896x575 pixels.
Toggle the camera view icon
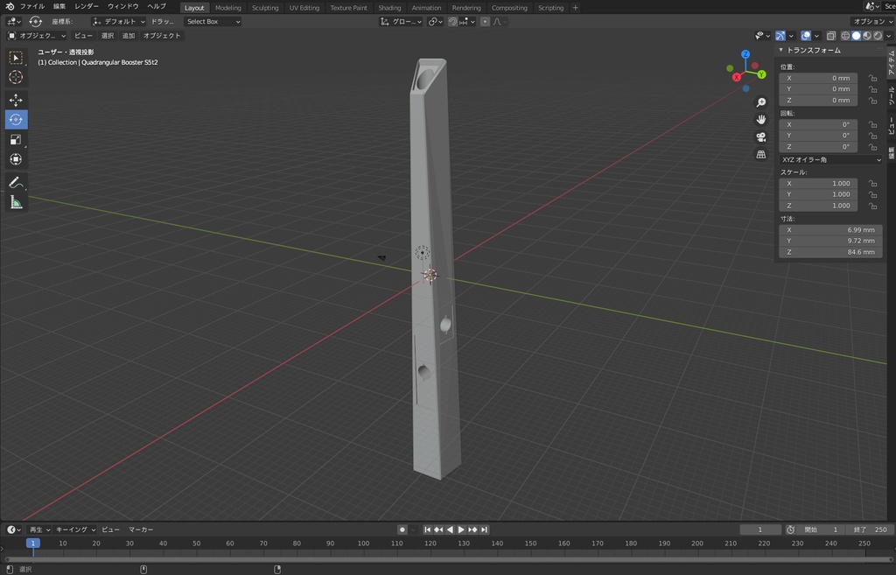(761, 137)
